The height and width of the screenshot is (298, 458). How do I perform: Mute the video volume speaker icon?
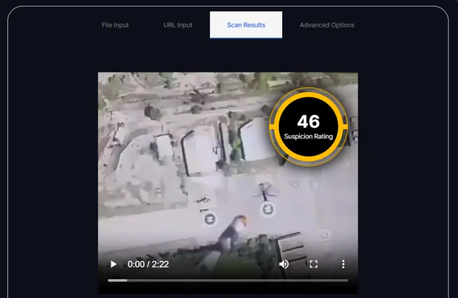pos(283,264)
